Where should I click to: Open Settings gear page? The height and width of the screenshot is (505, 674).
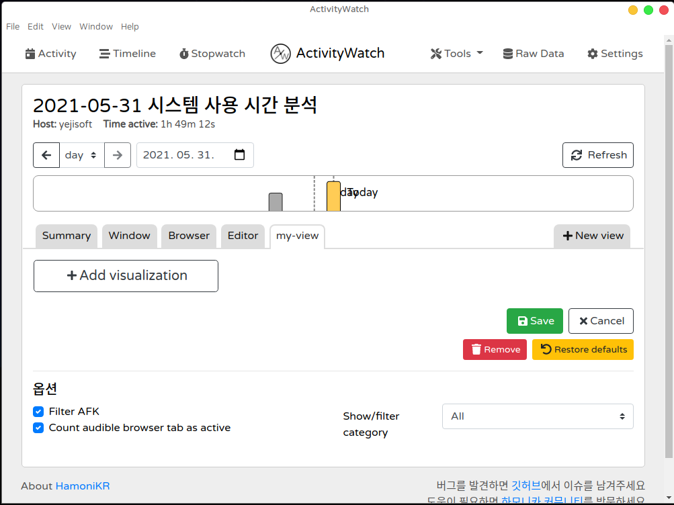615,54
